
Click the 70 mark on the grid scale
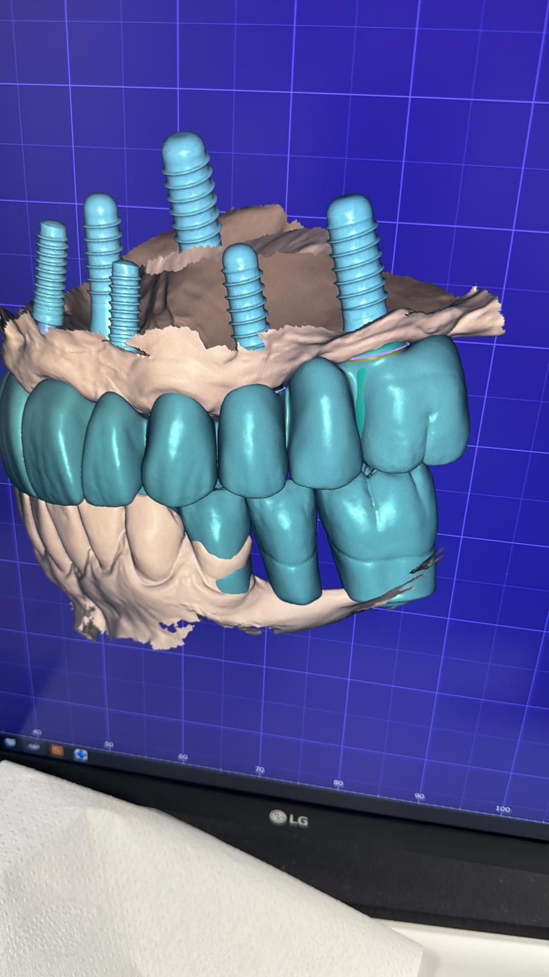(260, 770)
